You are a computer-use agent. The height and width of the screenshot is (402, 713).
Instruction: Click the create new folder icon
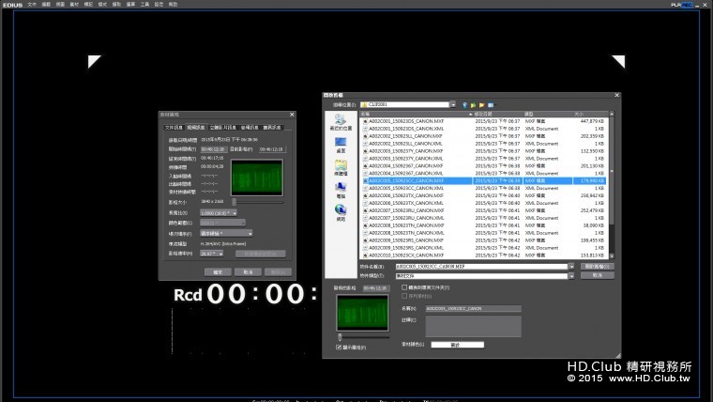[x=480, y=104]
